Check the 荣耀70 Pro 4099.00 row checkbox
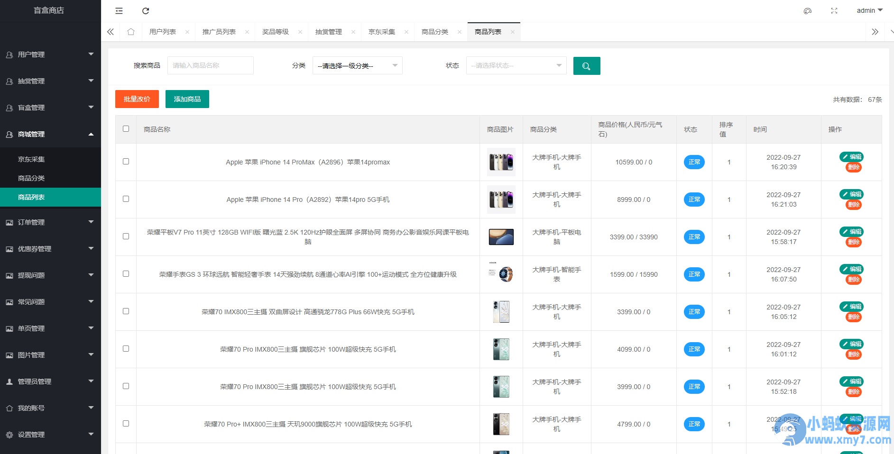The height and width of the screenshot is (454, 894). (126, 349)
